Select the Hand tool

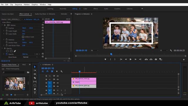pos(35,89)
